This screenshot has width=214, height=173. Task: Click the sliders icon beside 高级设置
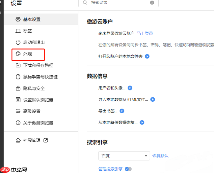18,111
